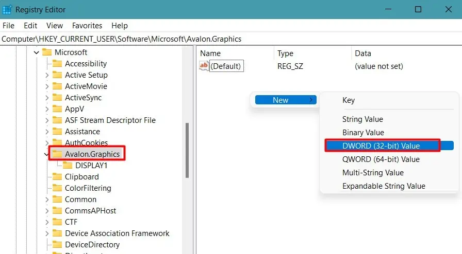Click the Assistance folder icon
The height and width of the screenshot is (254, 462).
[57, 132]
